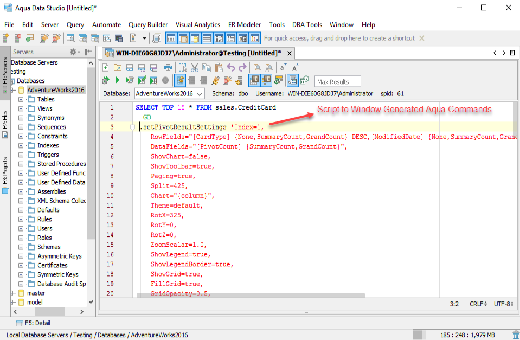
Task: Click the Connect plug icon in main toolbar
Action: pyautogui.click(x=44, y=38)
